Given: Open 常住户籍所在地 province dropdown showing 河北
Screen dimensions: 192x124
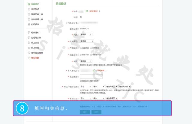Looking at the screenshot, I should click(x=86, y=87).
